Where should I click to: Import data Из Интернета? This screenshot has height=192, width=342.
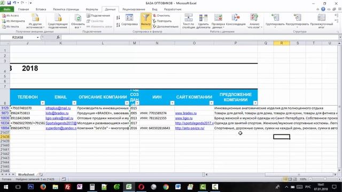click(x=13, y=21)
